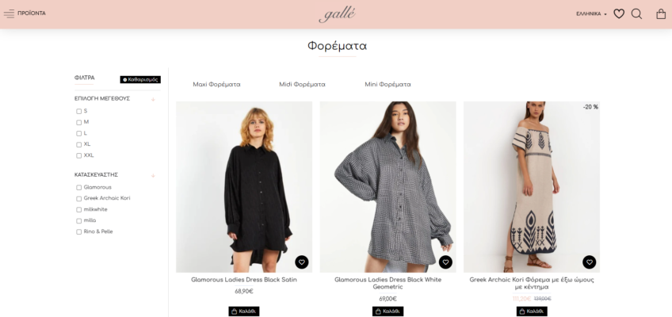
Task: Add Black Satin dress to Καλάθι
Action: click(244, 311)
